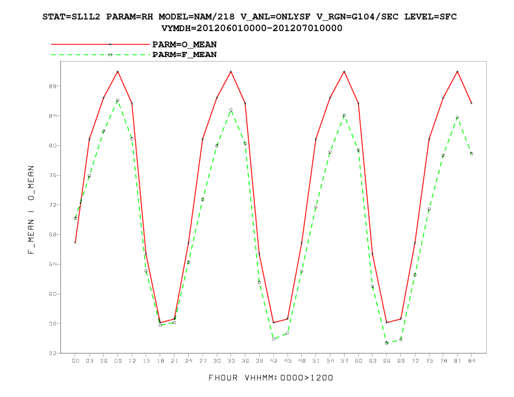Screen dimensions: 514x397
Task: Click the MODEL=NAM/218 title text
Action: pos(197,17)
